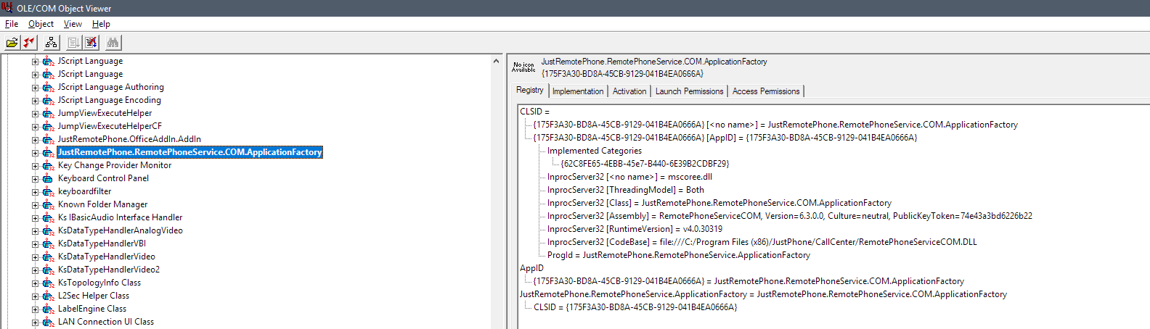Select JustRemotePhone.OfficeAddIn.AddIn tree item

click(x=129, y=139)
